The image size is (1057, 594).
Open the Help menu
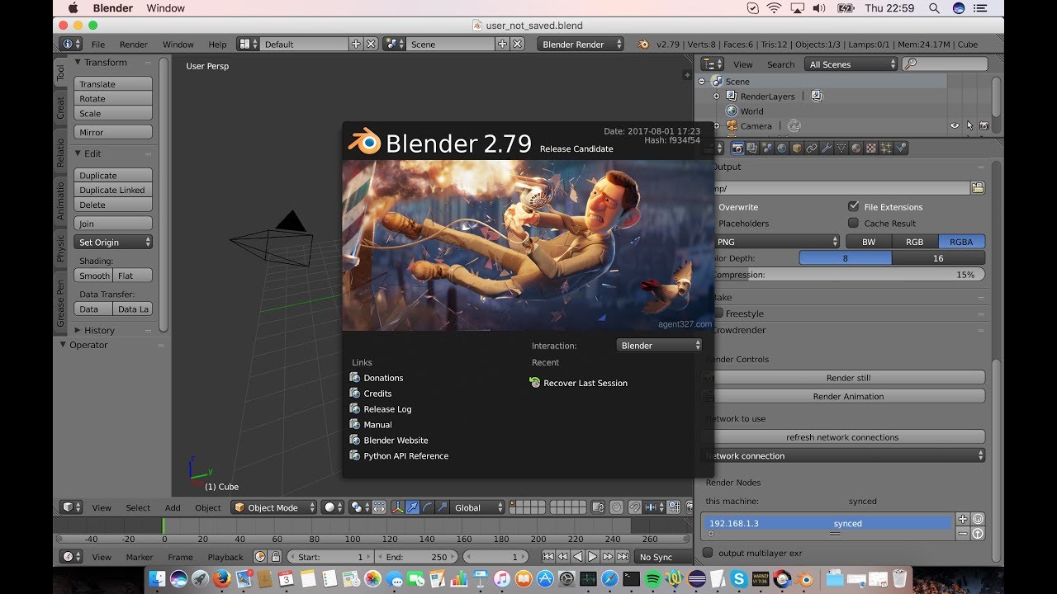click(217, 45)
